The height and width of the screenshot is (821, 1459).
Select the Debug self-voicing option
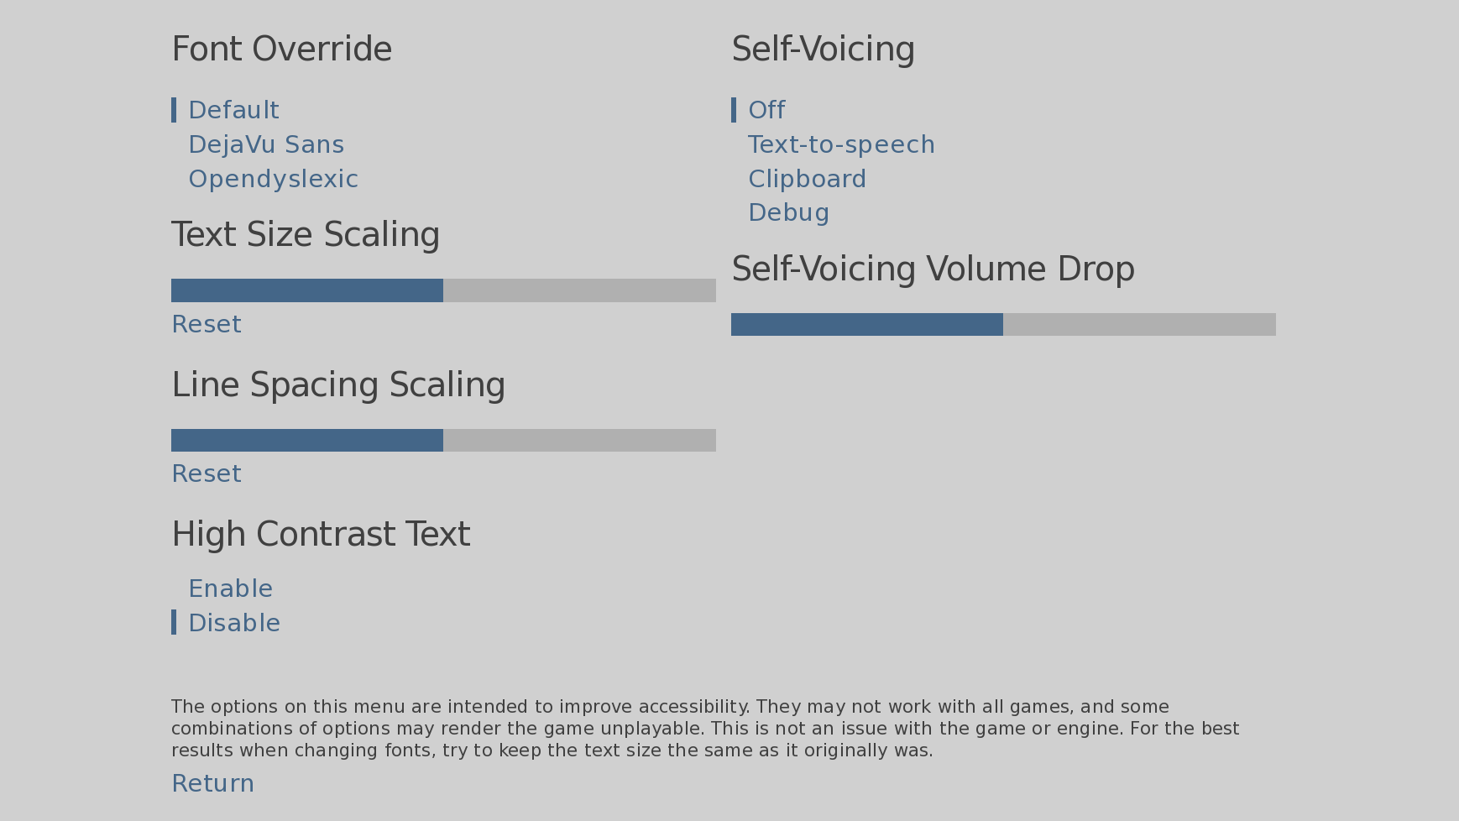[x=788, y=212]
